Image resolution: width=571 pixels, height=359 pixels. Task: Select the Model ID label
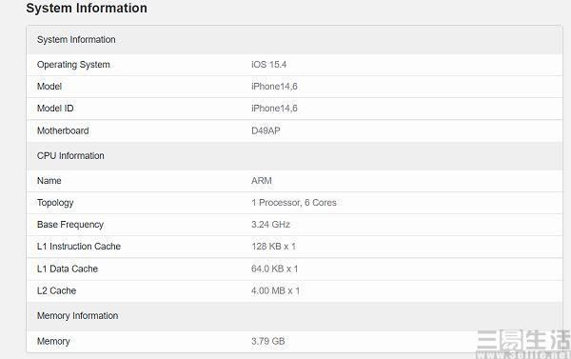[x=55, y=109]
